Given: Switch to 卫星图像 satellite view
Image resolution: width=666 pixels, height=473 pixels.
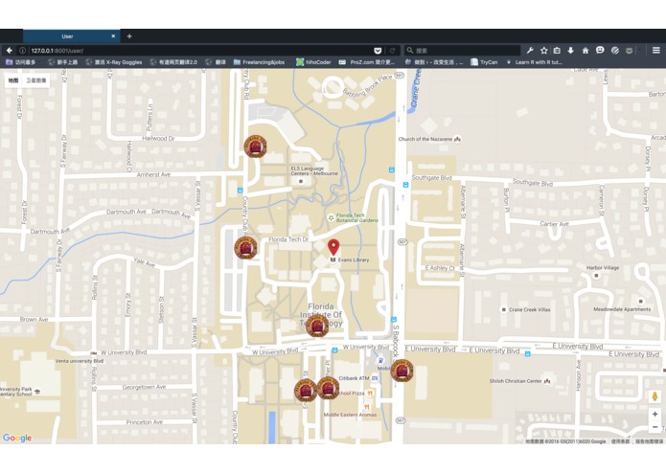Looking at the screenshot, I should pos(35,80).
